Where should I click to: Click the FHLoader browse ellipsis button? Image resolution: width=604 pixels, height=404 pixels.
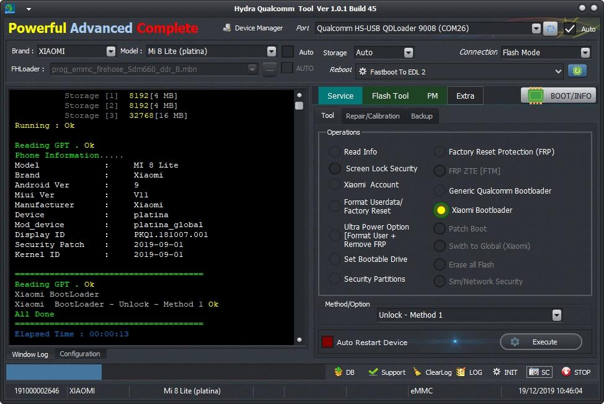pos(269,69)
